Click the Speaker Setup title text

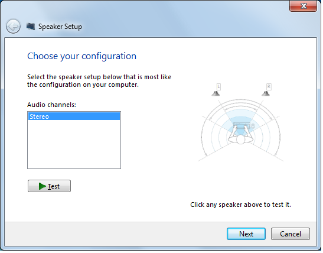point(60,27)
